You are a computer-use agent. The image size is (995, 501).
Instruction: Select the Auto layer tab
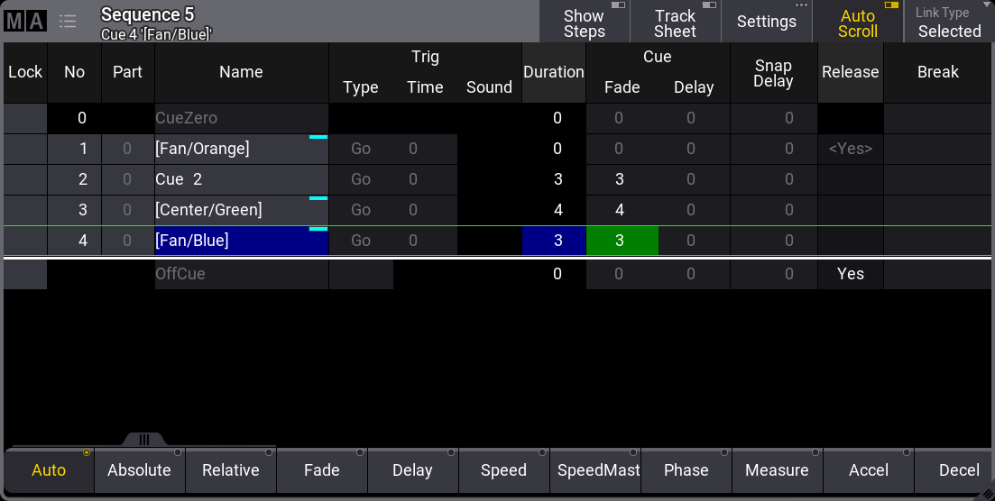(49, 470)
